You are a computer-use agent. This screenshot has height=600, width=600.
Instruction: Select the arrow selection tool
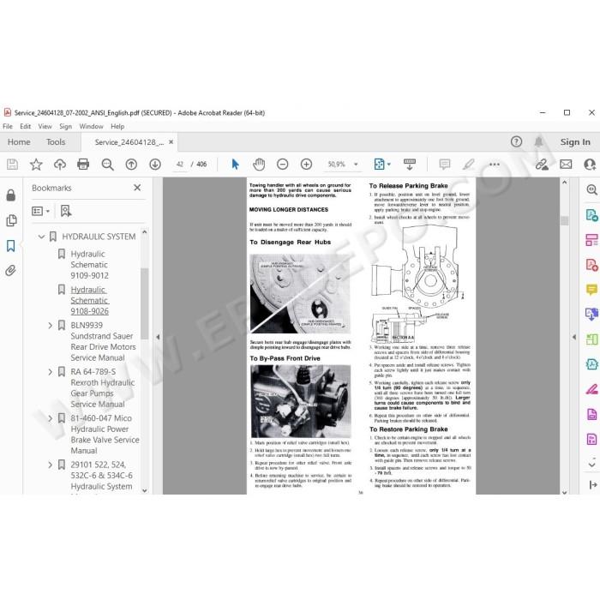point(236,165)
